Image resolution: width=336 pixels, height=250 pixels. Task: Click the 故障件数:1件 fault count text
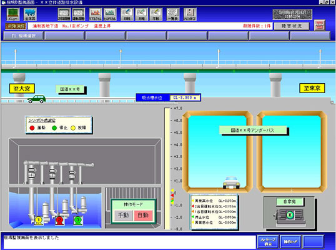[x=257, y=26]
